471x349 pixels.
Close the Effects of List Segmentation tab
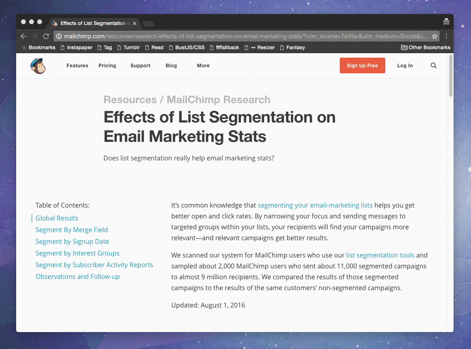[135, 23]
